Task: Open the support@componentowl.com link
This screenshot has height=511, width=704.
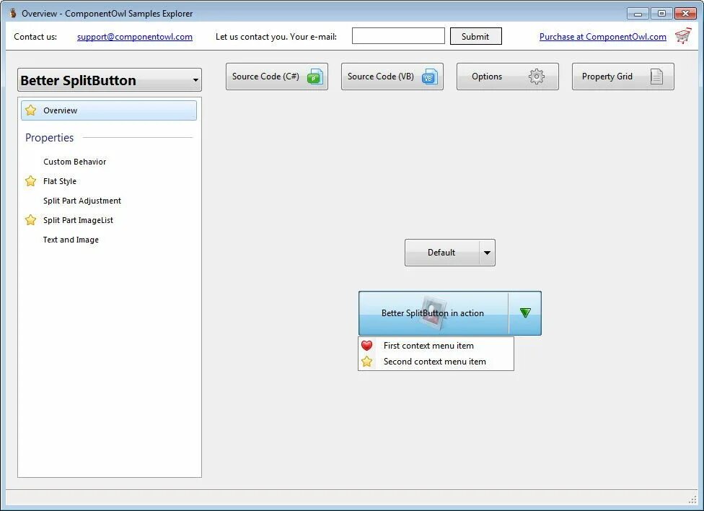Action: tap(135, 37)
